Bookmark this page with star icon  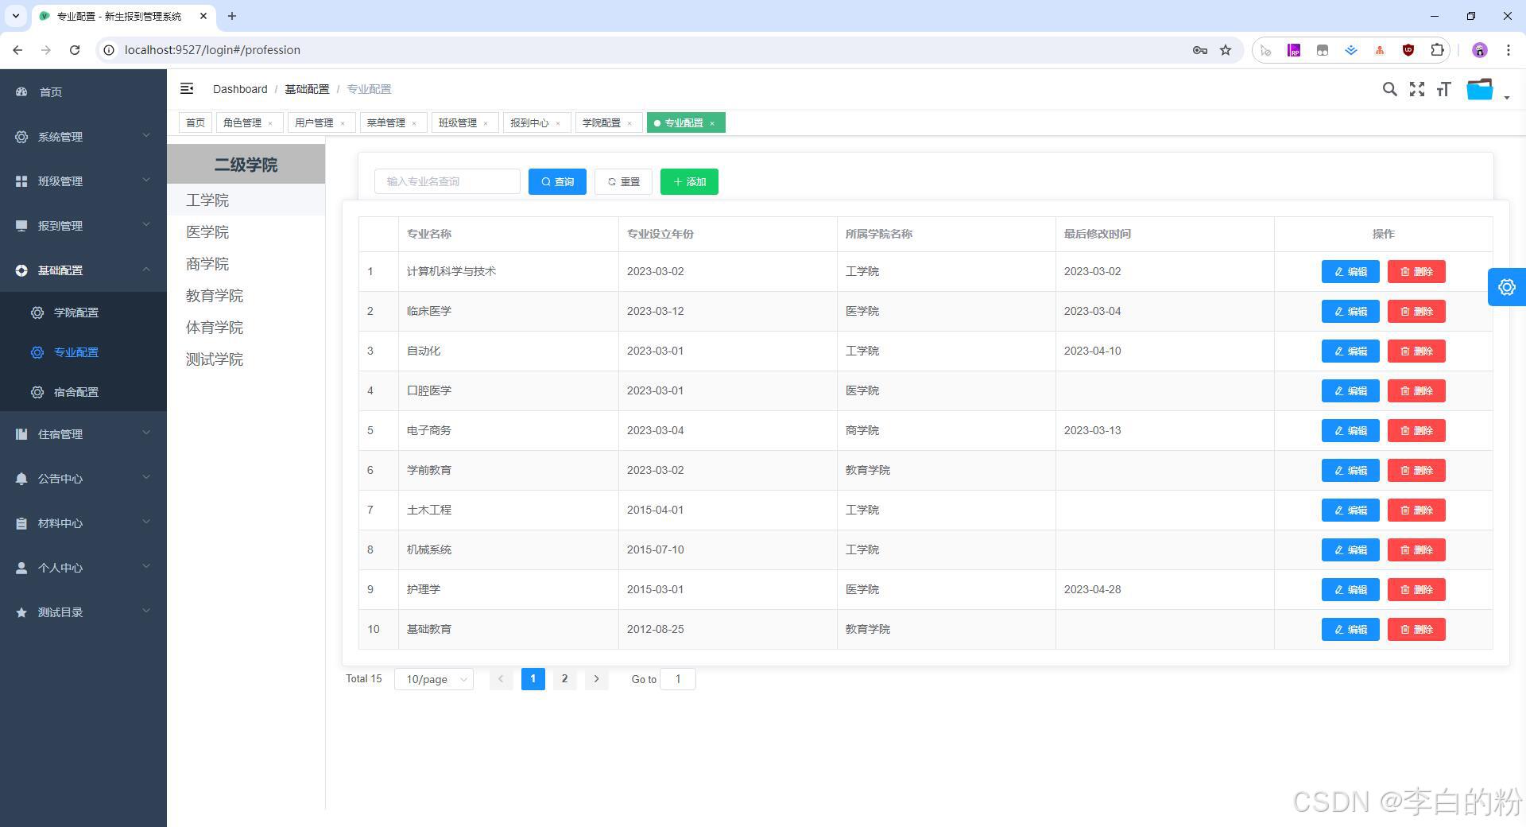pos(1226,49)
